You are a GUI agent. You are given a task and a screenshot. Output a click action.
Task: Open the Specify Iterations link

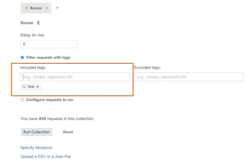point(36,148)
